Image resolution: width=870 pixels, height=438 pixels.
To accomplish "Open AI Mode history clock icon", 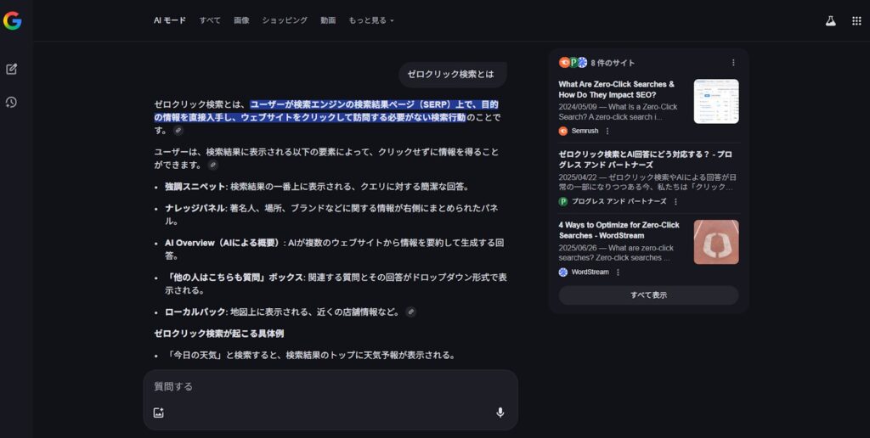I will pos(12,102).
